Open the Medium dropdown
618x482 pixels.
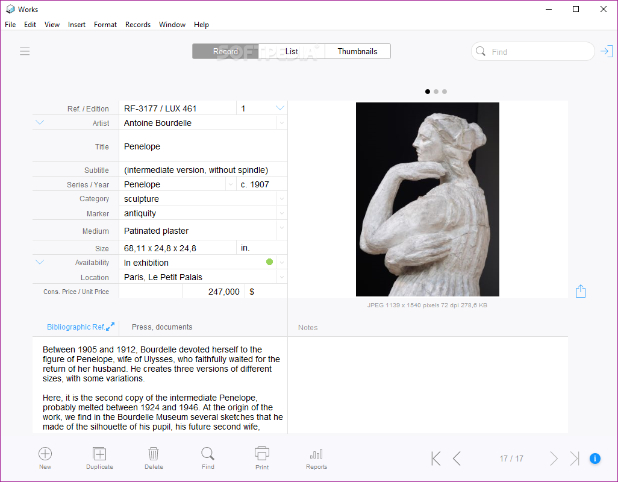coord(282,228)
